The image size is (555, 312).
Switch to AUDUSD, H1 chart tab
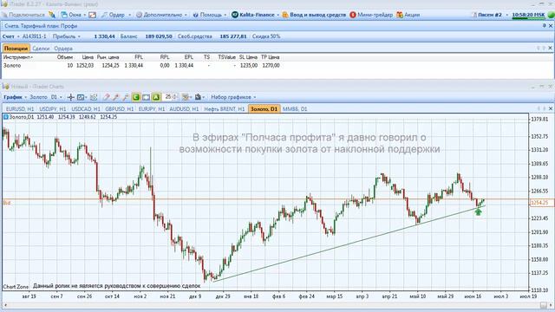point(184,109)
